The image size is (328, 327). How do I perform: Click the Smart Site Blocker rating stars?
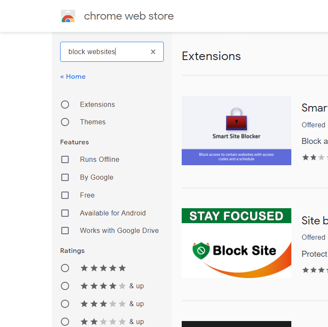point(315,157)
